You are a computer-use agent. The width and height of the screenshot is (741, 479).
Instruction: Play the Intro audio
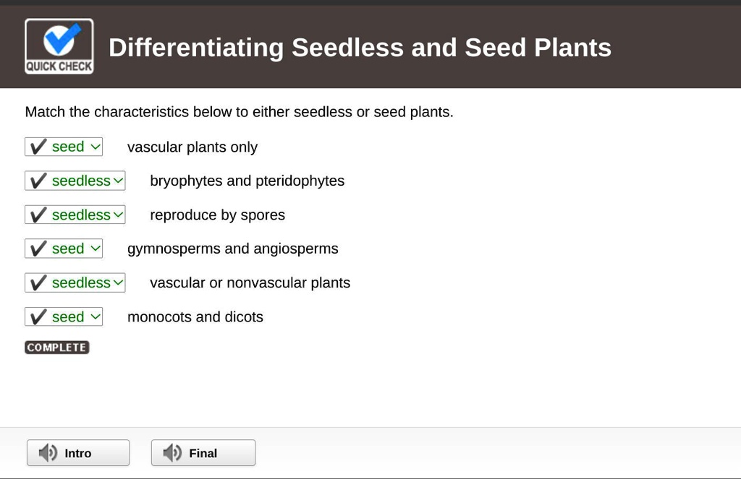[x=77, y=452]
